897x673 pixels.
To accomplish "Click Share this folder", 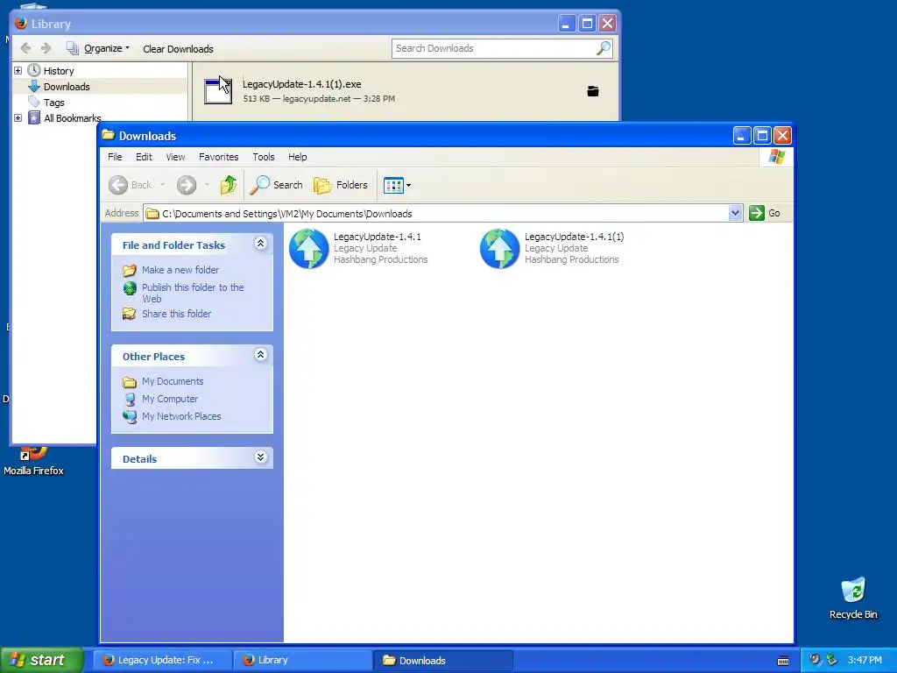I will 176,314.
